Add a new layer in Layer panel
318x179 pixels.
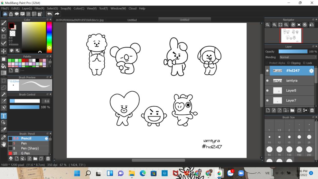(x=268, y=110)
